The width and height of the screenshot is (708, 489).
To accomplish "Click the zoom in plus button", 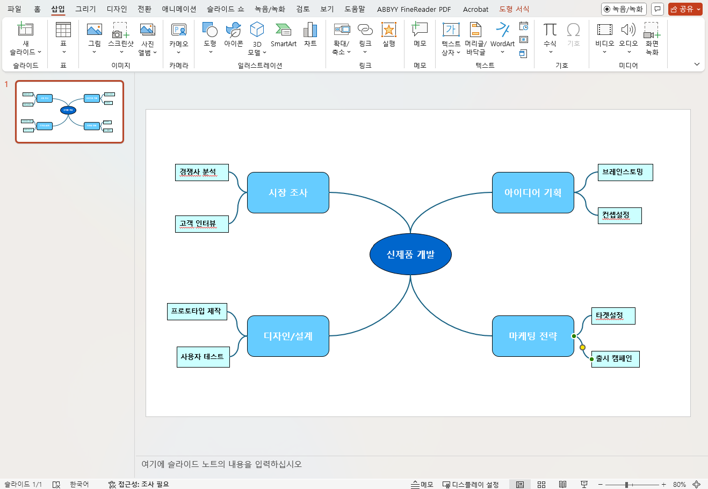I will (x=664, y=484).
